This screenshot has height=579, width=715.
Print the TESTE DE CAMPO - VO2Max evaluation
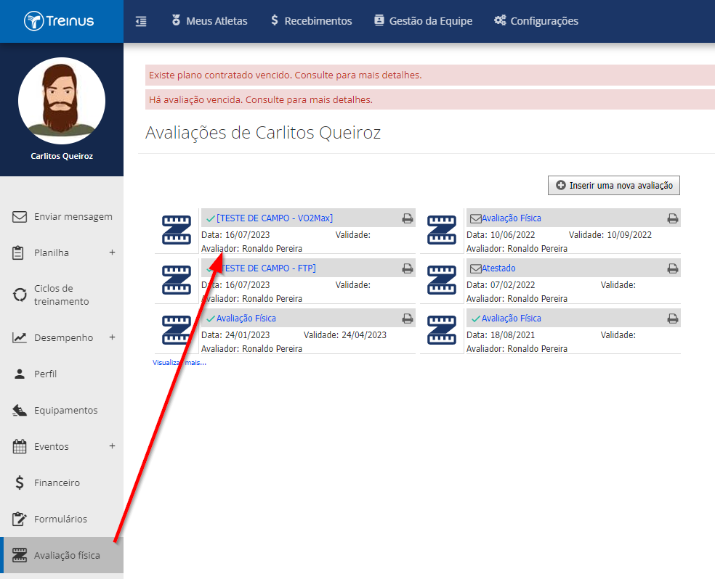click(x=407, y=218)
